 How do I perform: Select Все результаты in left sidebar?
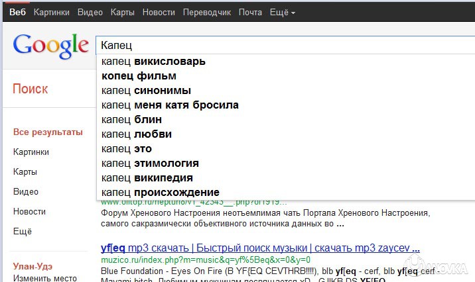[48, 132]
